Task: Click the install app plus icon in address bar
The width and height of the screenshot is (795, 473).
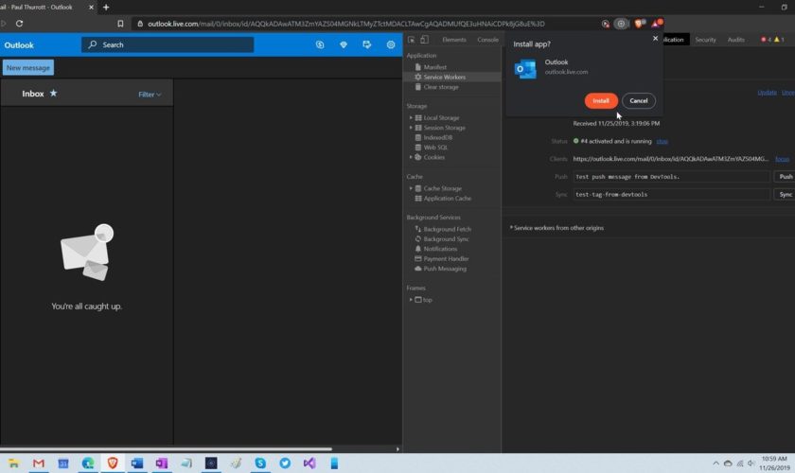Action: click(x=621, y=24)
